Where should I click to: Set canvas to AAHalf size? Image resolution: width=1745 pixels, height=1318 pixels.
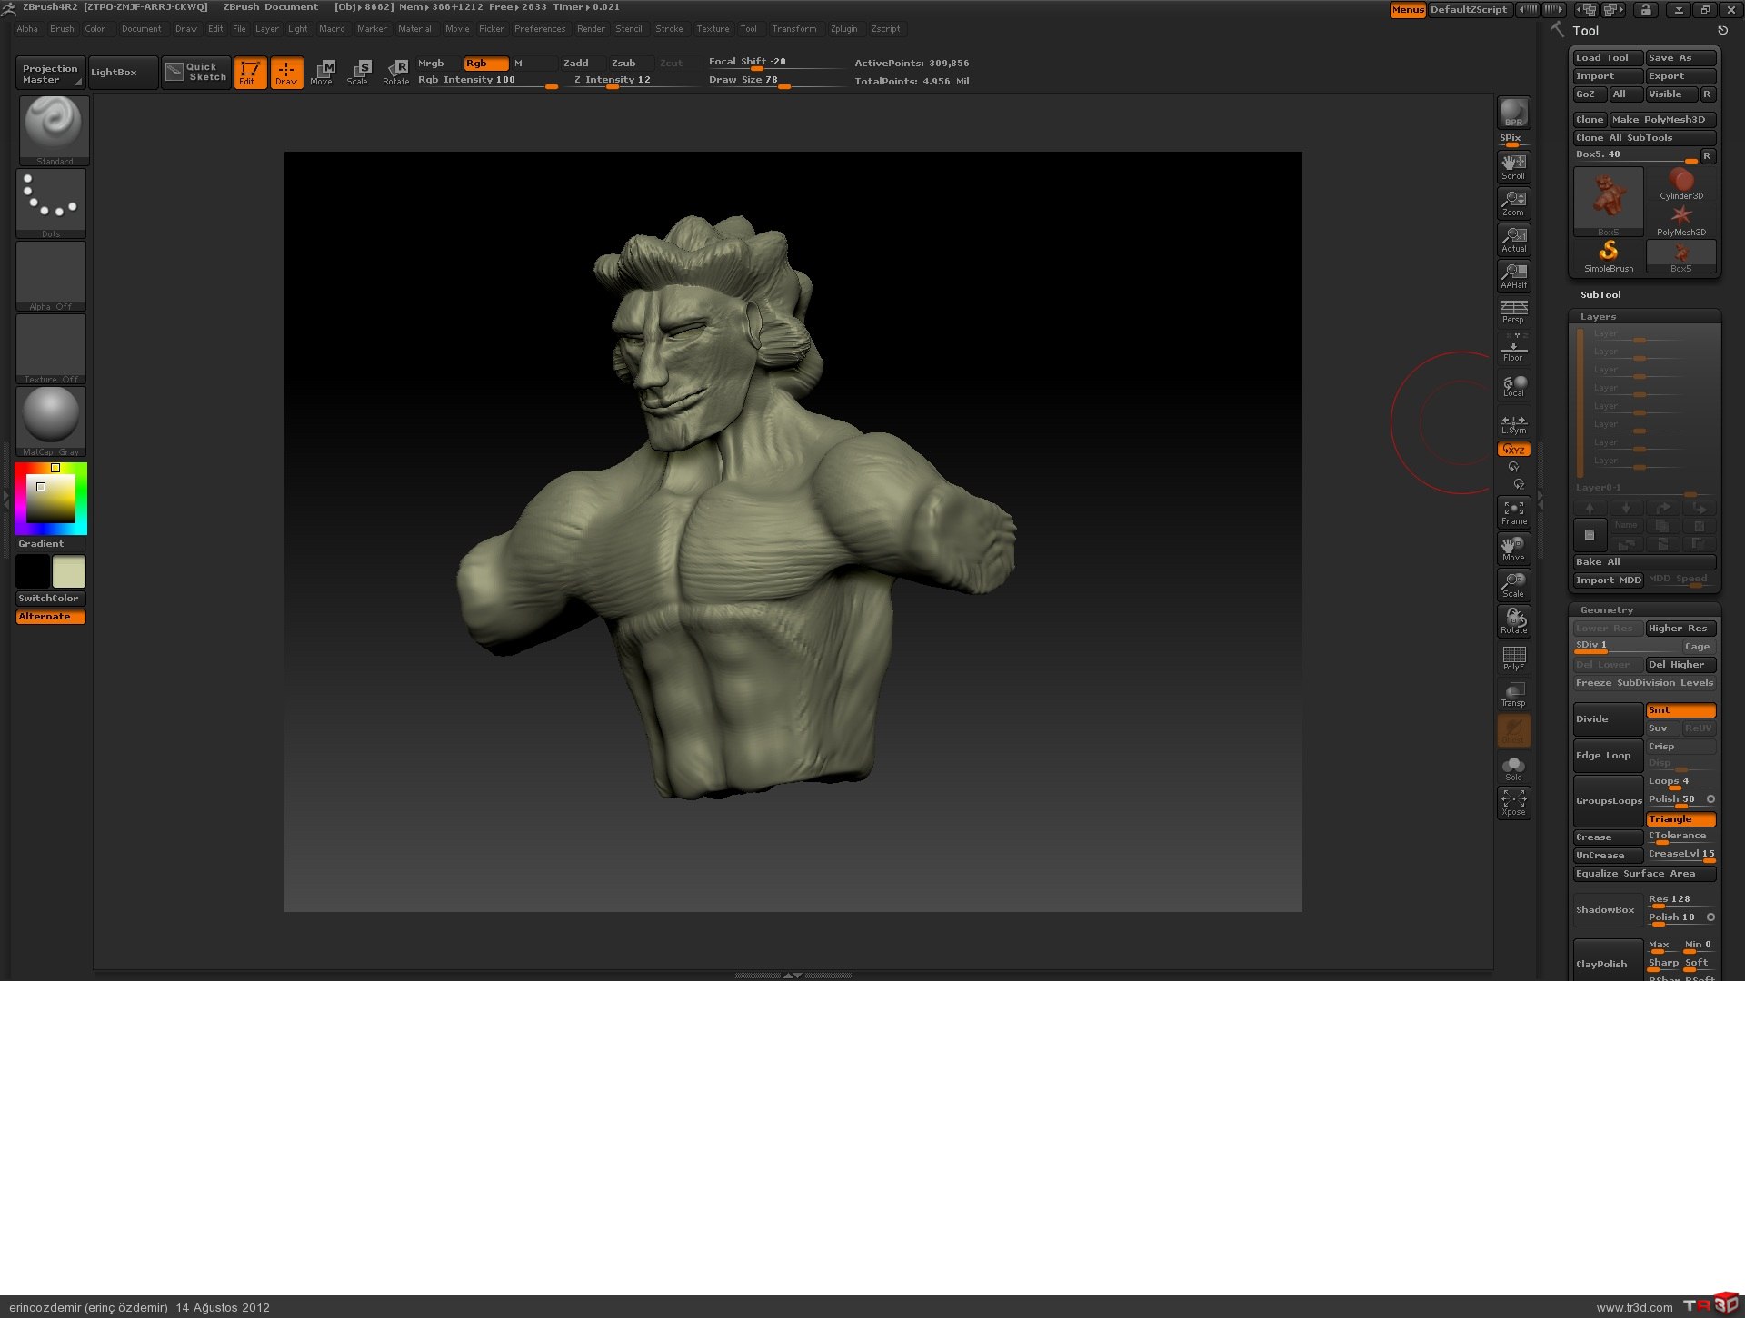point(1513,275)
